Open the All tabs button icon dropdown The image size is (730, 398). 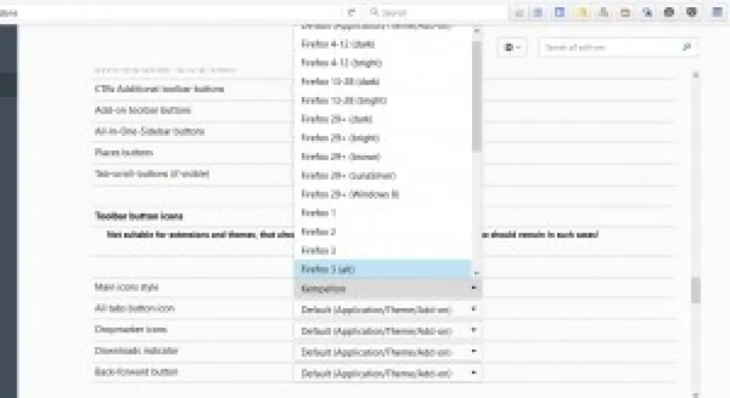[388, 310]
